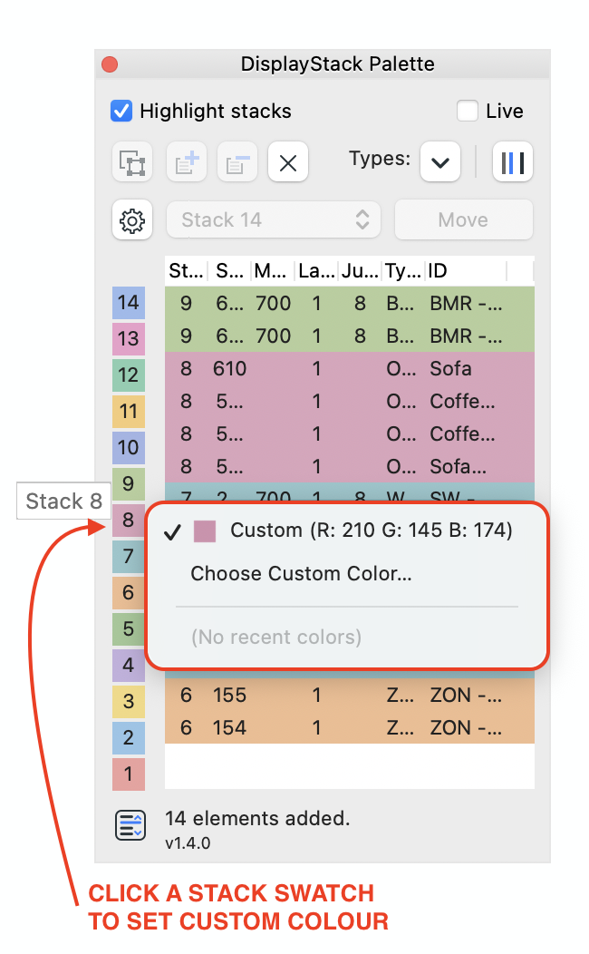This screenshot has height=954, width=589.
Task: Select the Sofa row with value 610
Action: (x=350, y=369)
